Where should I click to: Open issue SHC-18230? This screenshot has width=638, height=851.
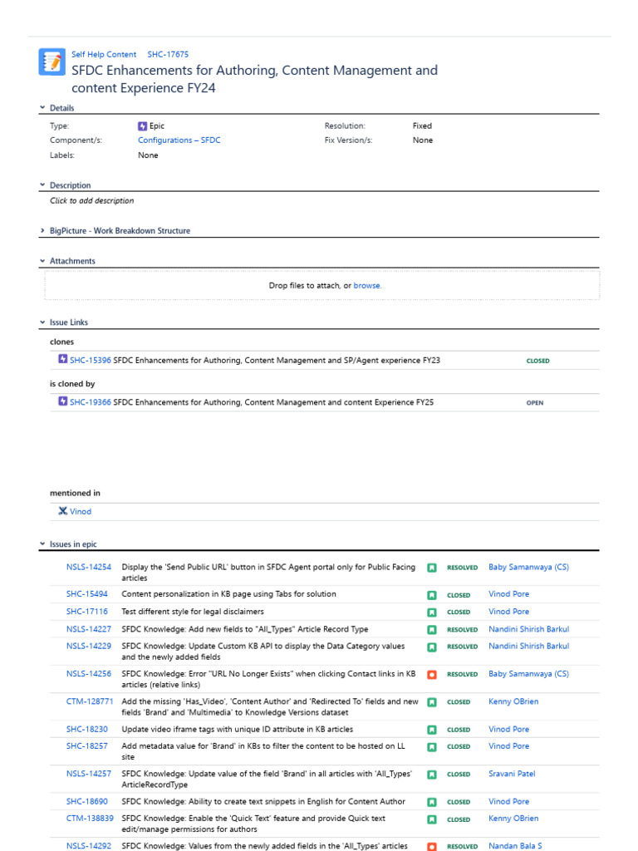(86, 729)
